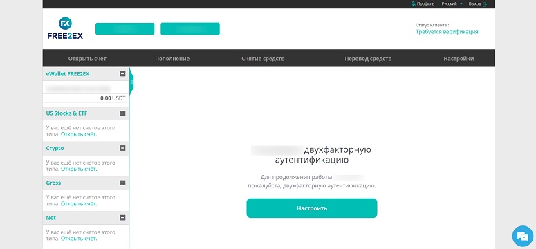Click the second teal header button

[x=190, y=29]
